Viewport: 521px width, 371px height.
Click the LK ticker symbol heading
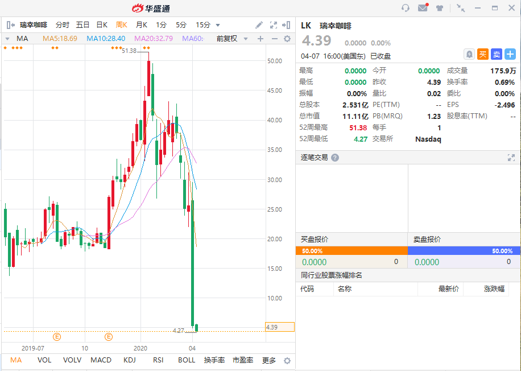tap(306, 26)
